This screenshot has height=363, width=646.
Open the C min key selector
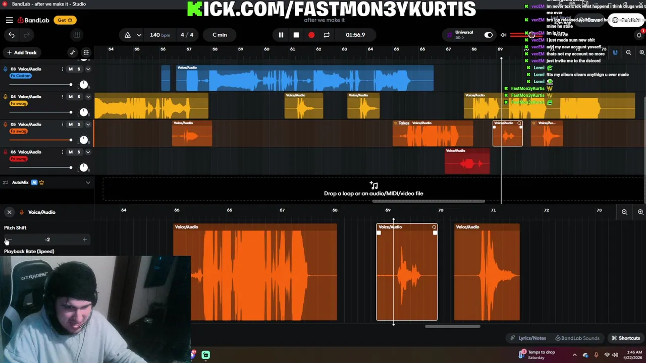click(x=220, y=35)
